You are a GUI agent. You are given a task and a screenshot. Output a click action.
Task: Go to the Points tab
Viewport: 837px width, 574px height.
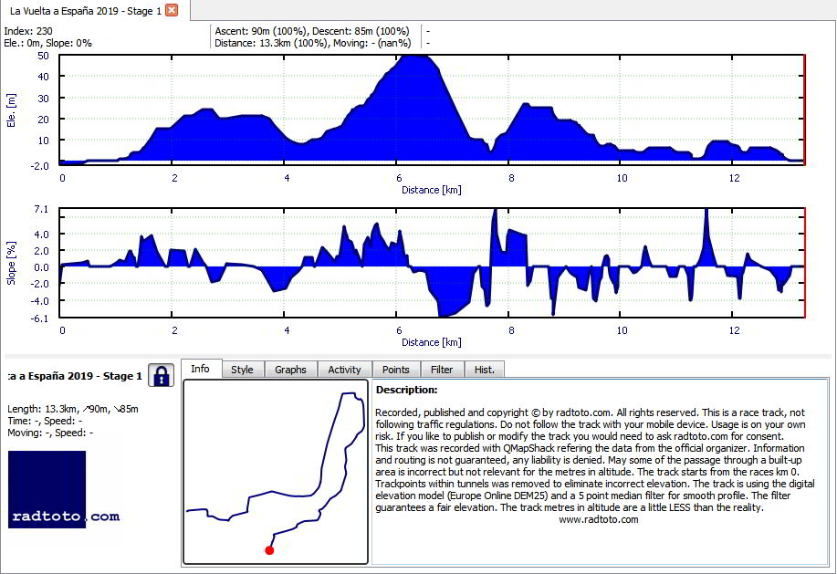click(x=395, y=370)
